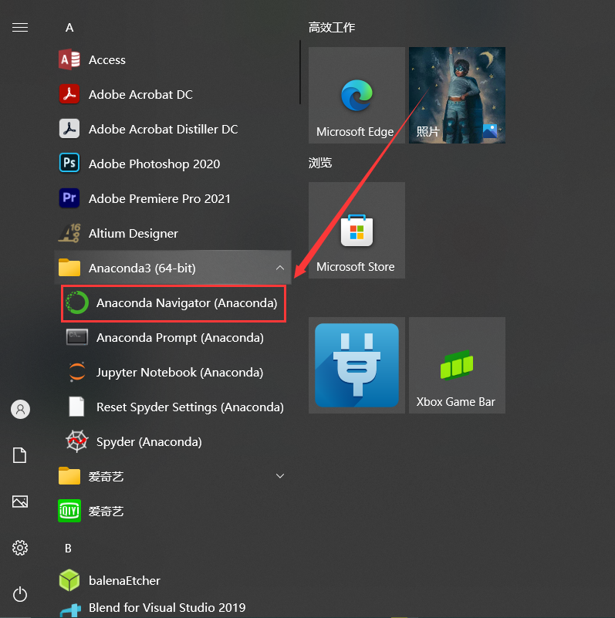Image resolution: width=615 pixels, height=618 pixels.
Task: Click the app list scrollbar thumb
Action: pyautogui.click(x=300, y=72)
